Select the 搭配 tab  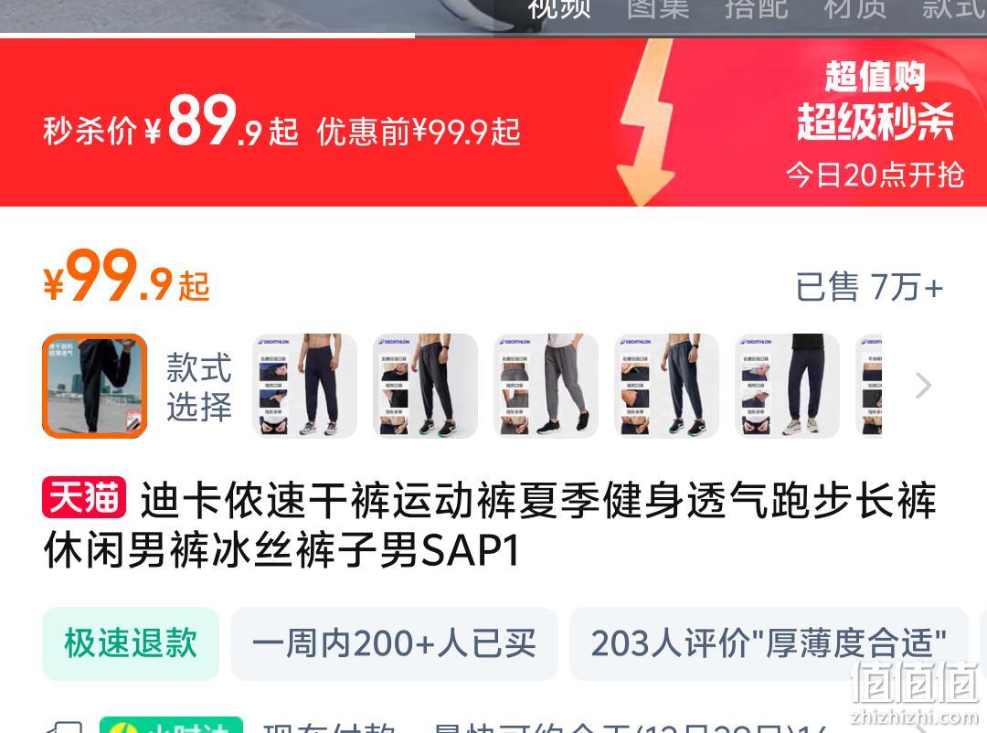pos(756,8)
